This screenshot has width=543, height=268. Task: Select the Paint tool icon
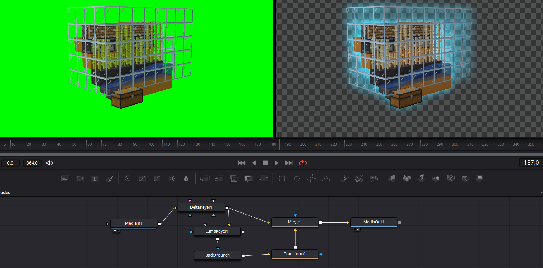tap(109, 178)
